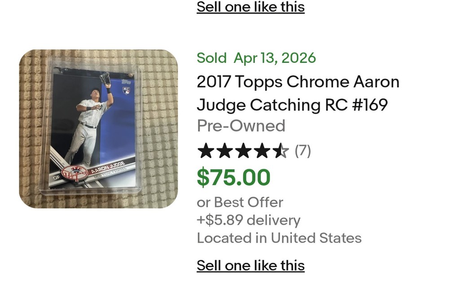
Task: Click the "Pre-Owned" condition label
Action: pyautogui.click(x=241, y=126)
